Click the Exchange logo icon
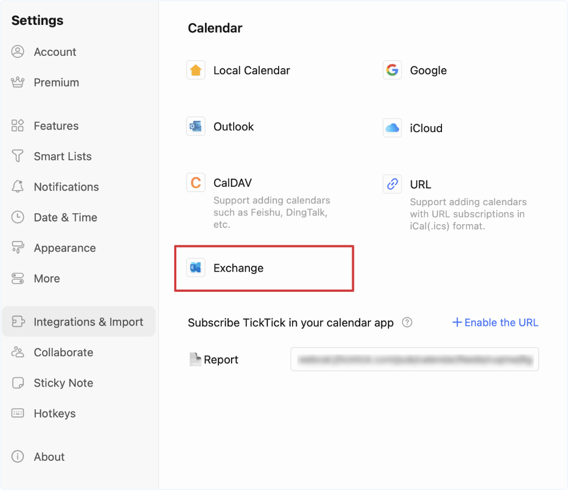Viewport: 568px width, 490px height. [196, 267]
